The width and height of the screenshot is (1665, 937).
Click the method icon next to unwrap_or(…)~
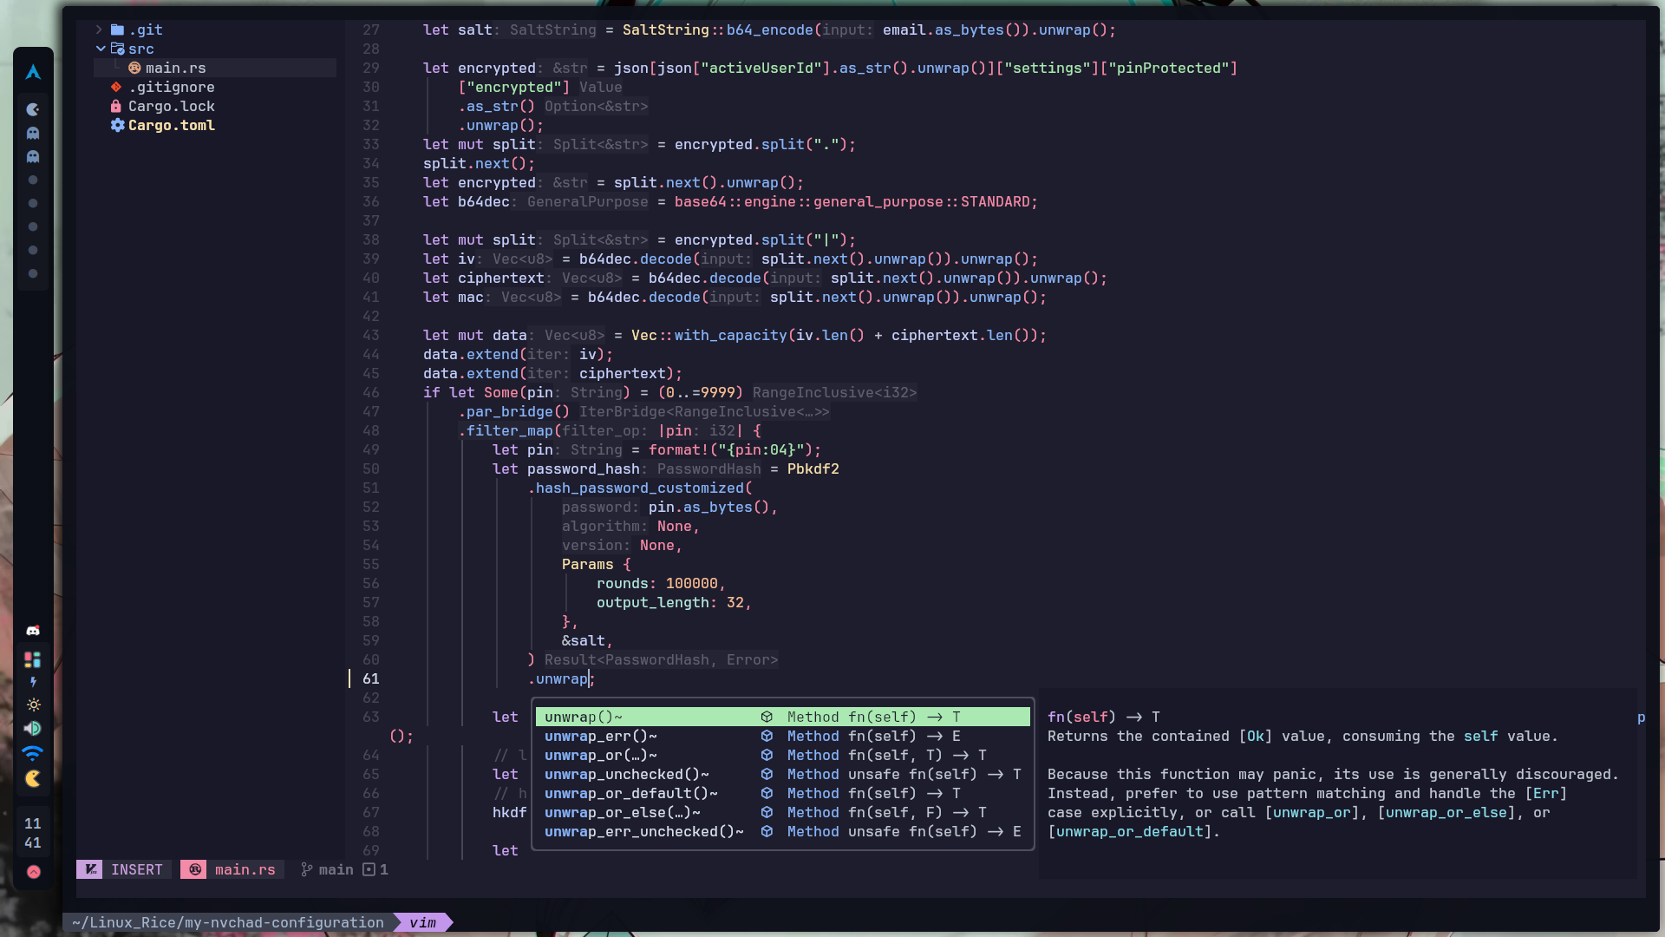767,755
